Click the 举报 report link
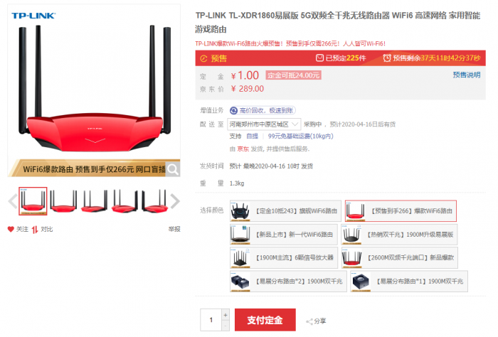 174,229
